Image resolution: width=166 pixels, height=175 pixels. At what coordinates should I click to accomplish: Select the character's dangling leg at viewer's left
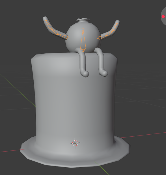click(x=83, y=62)
